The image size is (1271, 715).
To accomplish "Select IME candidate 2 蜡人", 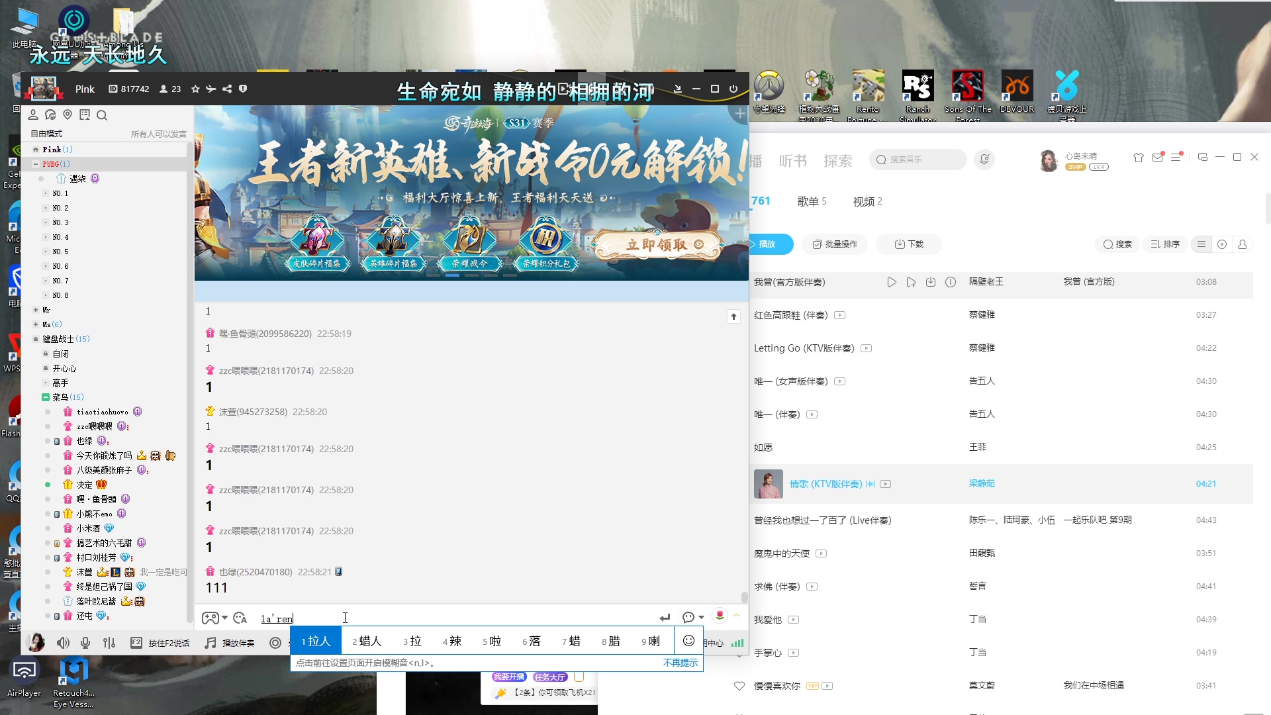I will [x=367, y=641].
